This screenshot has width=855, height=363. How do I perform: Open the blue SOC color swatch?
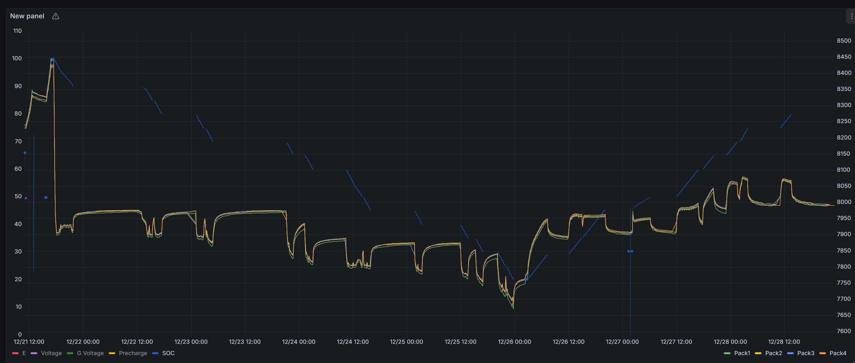155,353
